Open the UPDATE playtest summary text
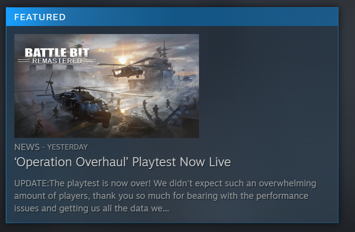Screen dimensions: 355x232 click(165, 196)
